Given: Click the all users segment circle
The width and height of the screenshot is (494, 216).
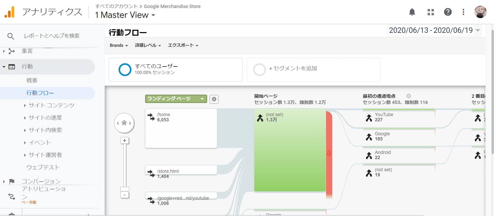Looking at the screenshot, I should pos(125,70).
